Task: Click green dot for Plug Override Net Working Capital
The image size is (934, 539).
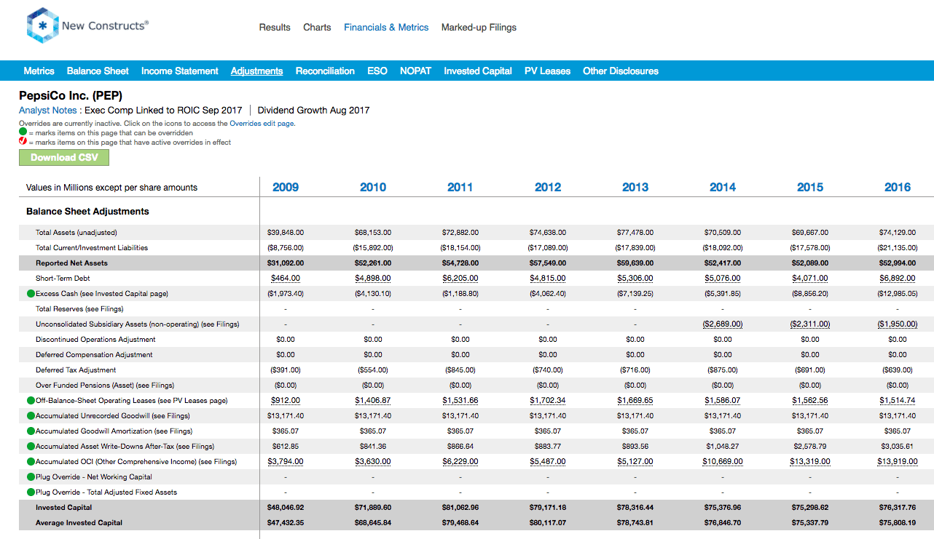Action: point(31,477)
